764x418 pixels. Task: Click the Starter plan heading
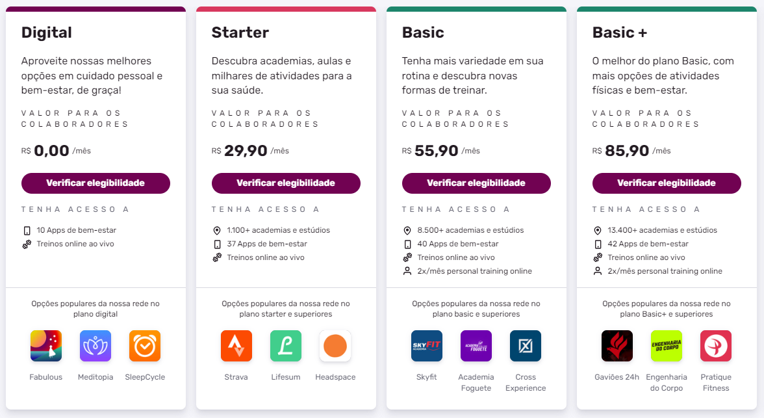pos(240,33)
